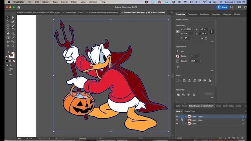
Task: Select the Ellipse shape tool
Action: coord(8,25)
